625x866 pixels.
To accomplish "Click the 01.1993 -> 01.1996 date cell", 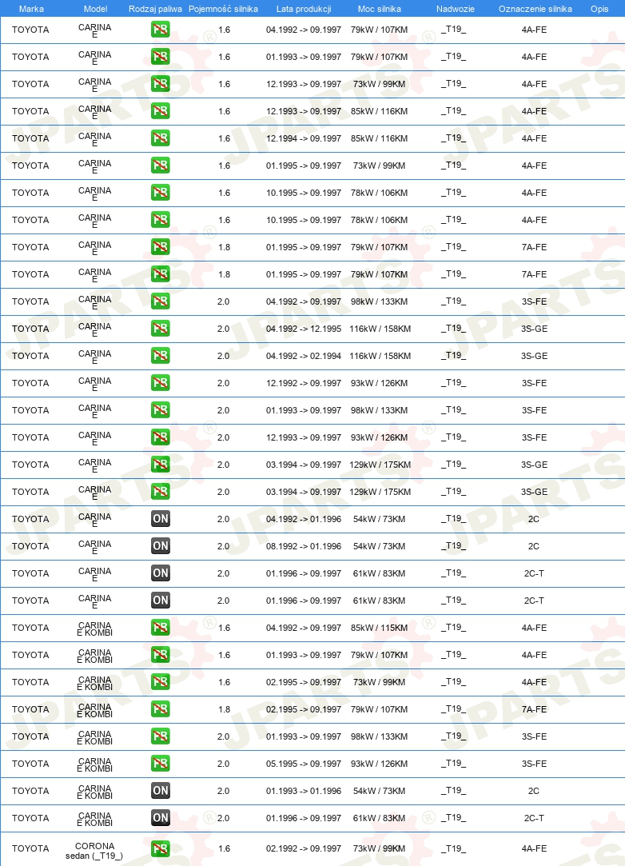I will click(304, 791).
